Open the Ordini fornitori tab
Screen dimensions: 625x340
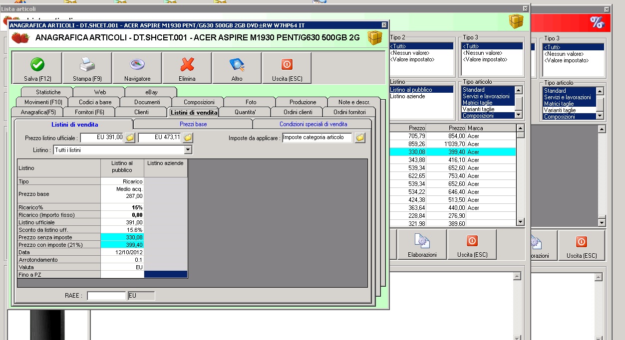point(349,112)
